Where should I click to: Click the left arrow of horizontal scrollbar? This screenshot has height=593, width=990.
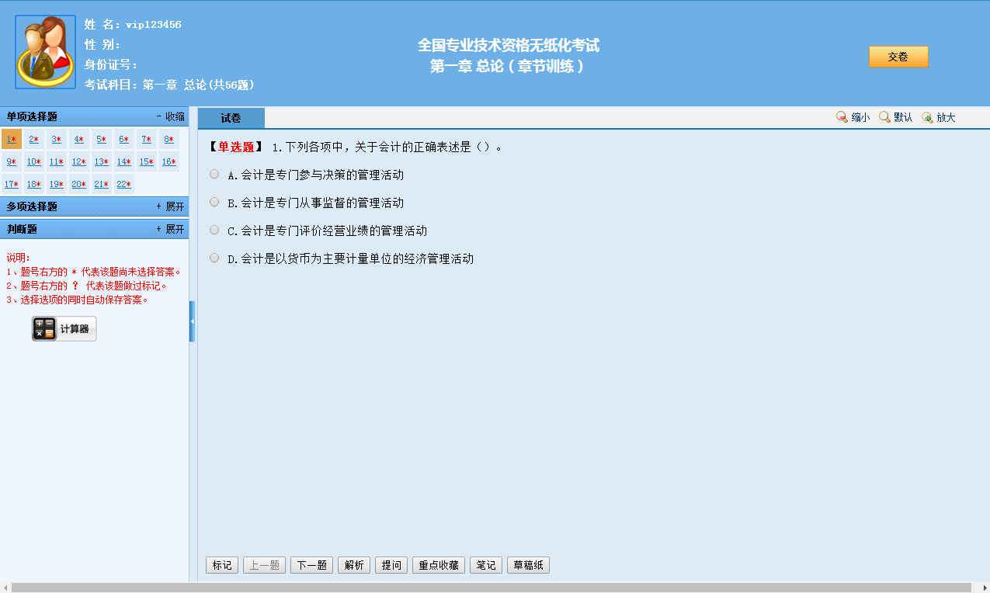(x=5, y=588)
